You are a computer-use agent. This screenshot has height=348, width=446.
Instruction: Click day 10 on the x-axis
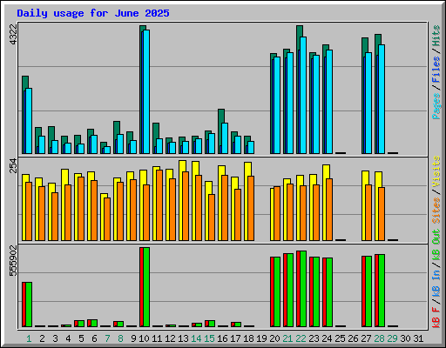[x=144, y=338]
